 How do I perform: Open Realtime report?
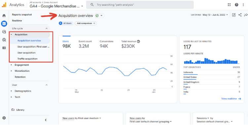pyautogui.click(x=17, y=21)
